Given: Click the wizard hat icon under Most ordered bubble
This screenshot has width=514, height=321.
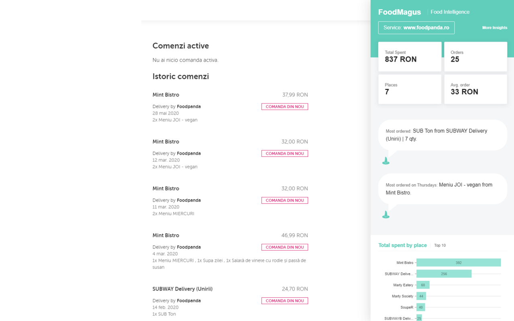Looking at the screenshot, I should tap(386, 160).
